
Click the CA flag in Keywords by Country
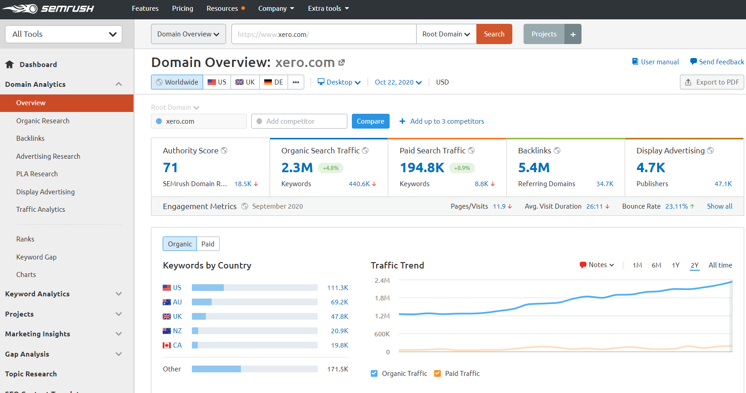coord(167,345)
